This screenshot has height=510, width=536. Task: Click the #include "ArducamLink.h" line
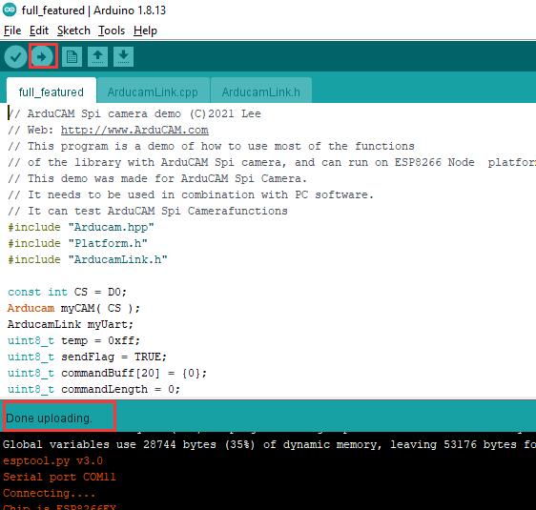pos(88,259)
